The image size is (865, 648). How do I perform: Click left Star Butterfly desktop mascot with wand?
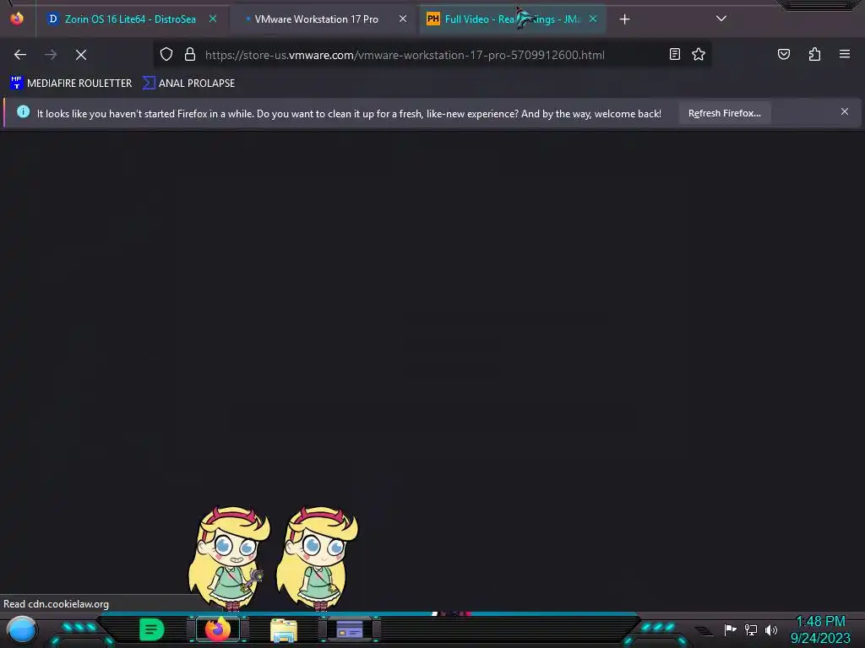point(228,559)
